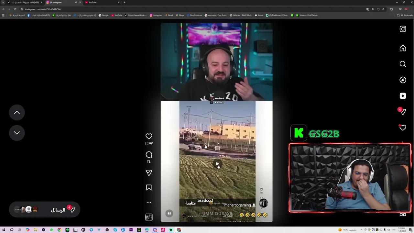This screenshot has height=233, width=414.
Task: Go to previous reel with up arrow
Action: point(17,113)
